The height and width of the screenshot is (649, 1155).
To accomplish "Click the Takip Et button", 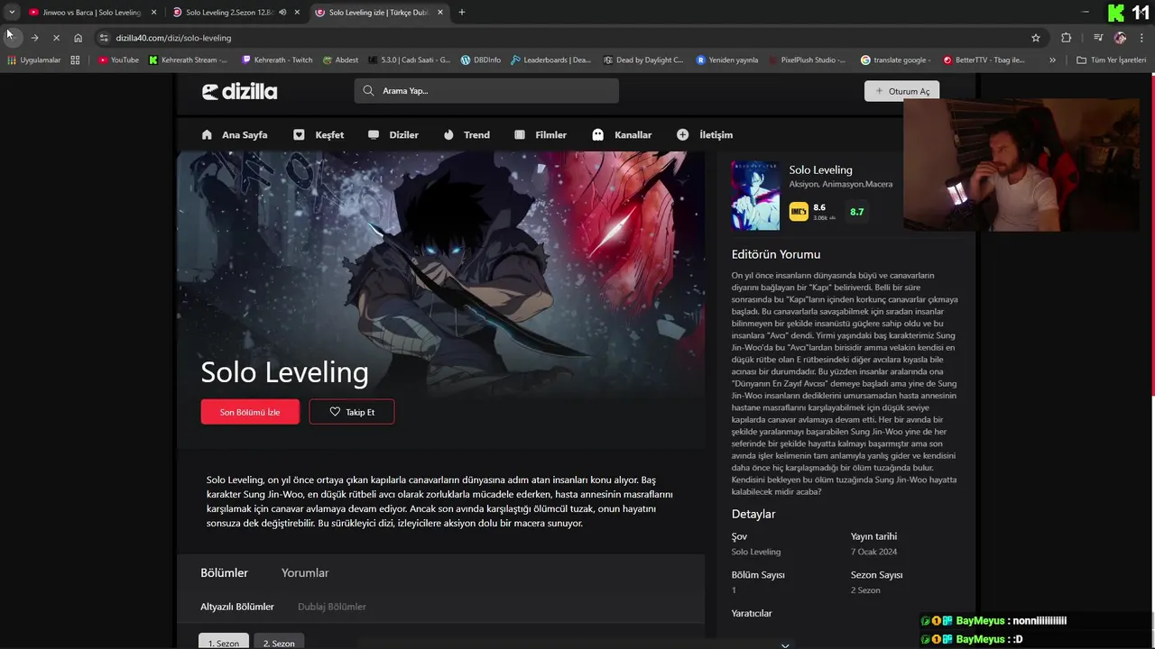I will coord(352,412).
